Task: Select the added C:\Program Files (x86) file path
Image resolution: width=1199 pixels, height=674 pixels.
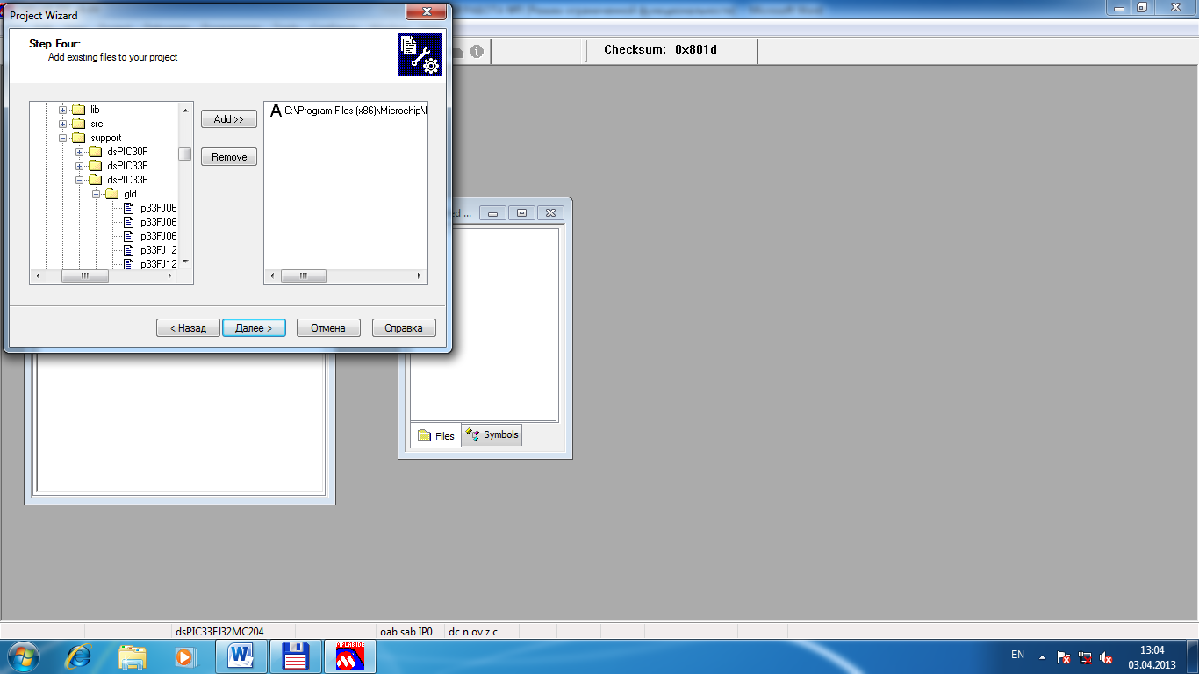Action: pos(355,111)
